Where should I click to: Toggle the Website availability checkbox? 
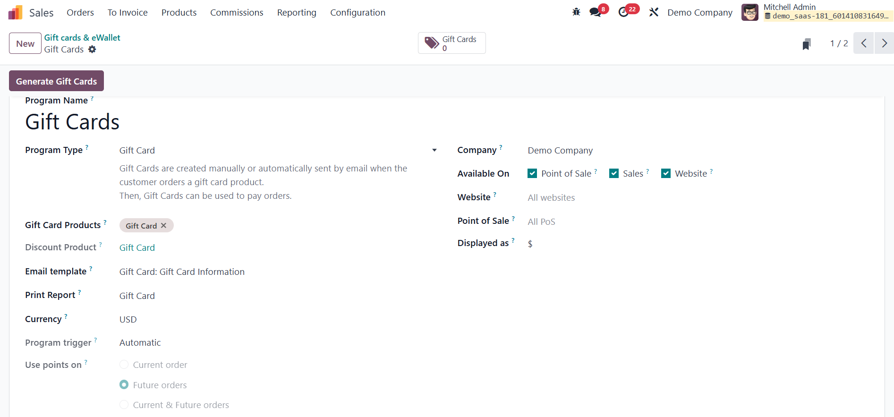[x=666, y=173]
